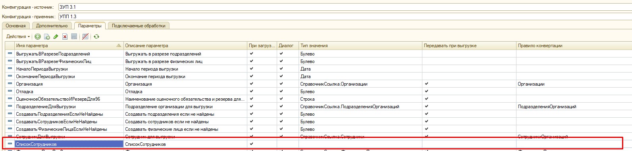Click the description 'Начало периода выгрузки'

pos(152,69)
